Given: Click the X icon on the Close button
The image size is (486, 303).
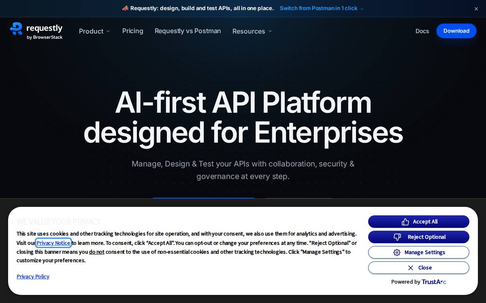Looking at the screenshot, I should [411, 268].
